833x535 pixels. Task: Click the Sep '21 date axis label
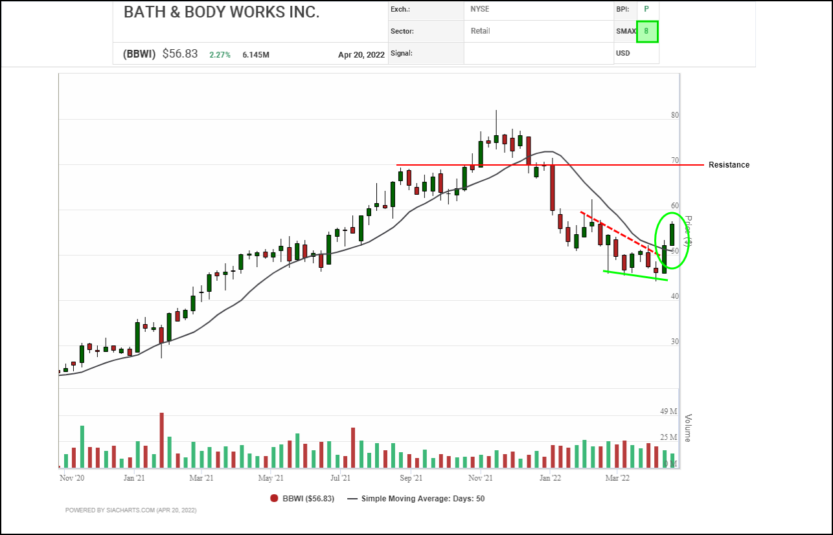[x=411, y=478]
